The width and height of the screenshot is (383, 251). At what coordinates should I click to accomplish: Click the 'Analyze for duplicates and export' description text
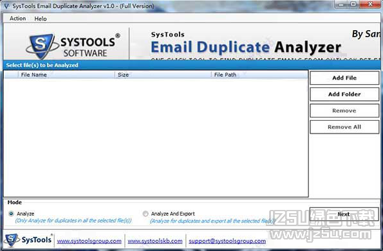point(212,221)
